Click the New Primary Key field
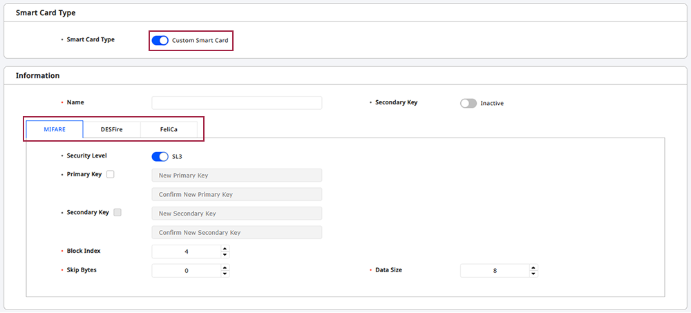 [236, 176]
